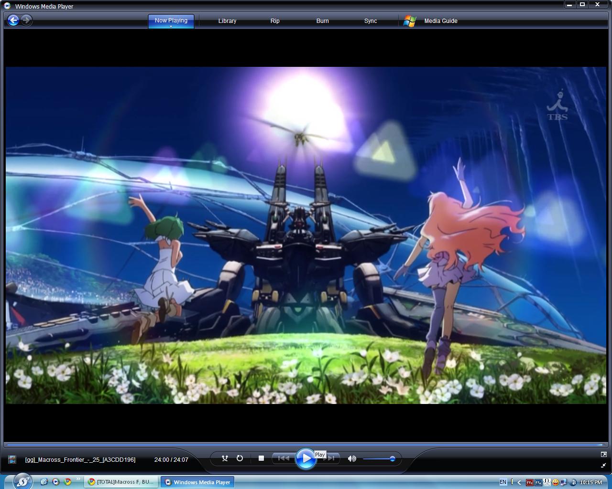
Task: Stop playback with the square Stop button
Action: (261, 458)
